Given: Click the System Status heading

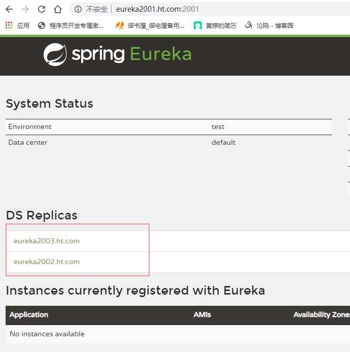Looking at the screenshot, I should click(50, 104).
